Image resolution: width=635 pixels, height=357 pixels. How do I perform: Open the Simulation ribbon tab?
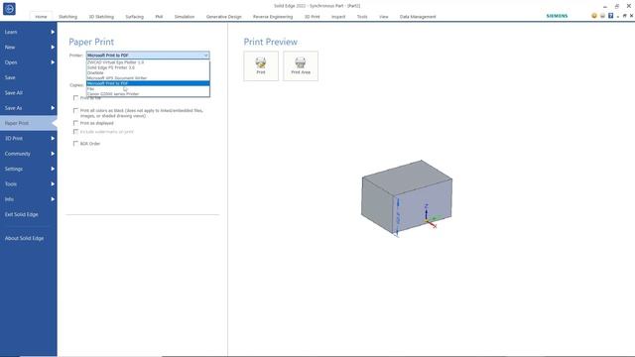tap(185, 17)
